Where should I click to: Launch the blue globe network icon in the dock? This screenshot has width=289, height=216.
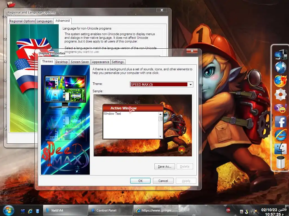(281, 67)
